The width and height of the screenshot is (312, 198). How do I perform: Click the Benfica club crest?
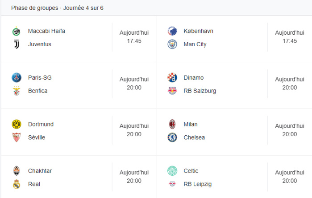point(17,91)
